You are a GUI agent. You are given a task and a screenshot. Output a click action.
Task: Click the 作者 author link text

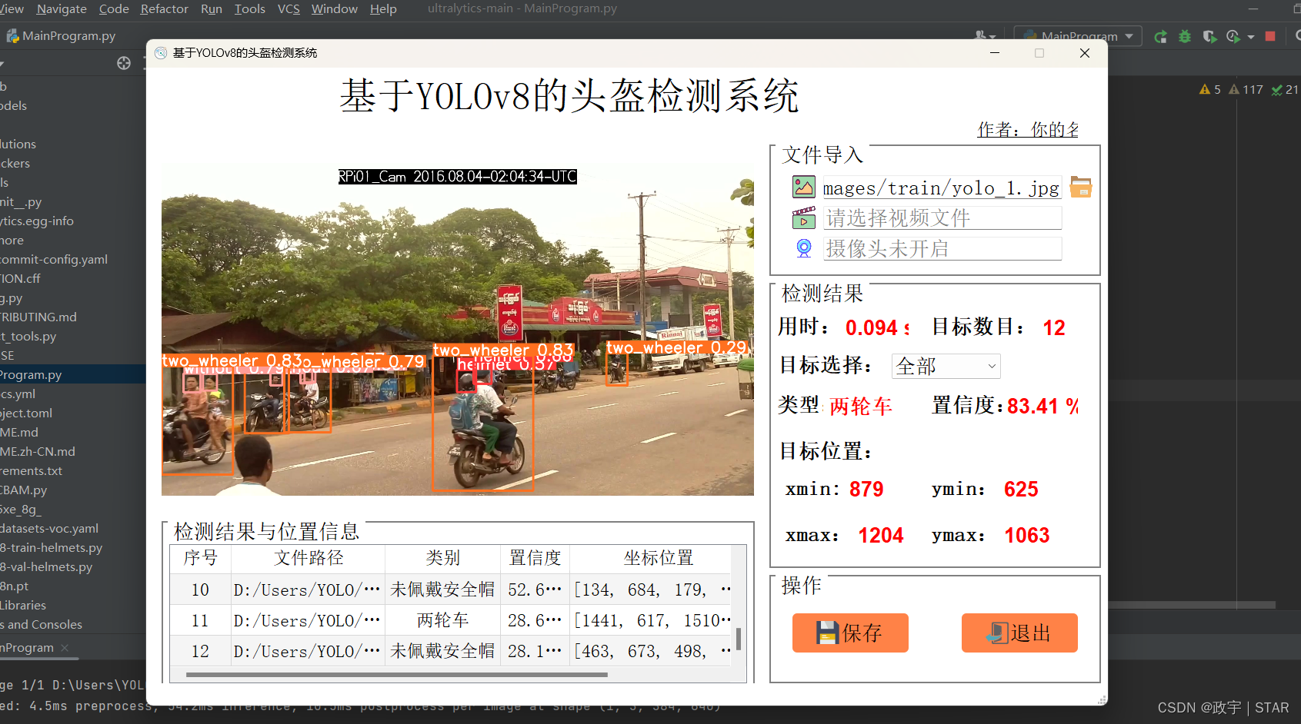1028,130
